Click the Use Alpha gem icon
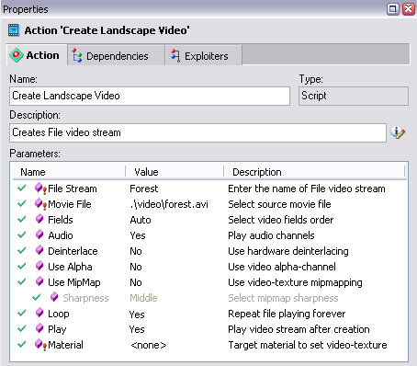 (x=39, y=266)
